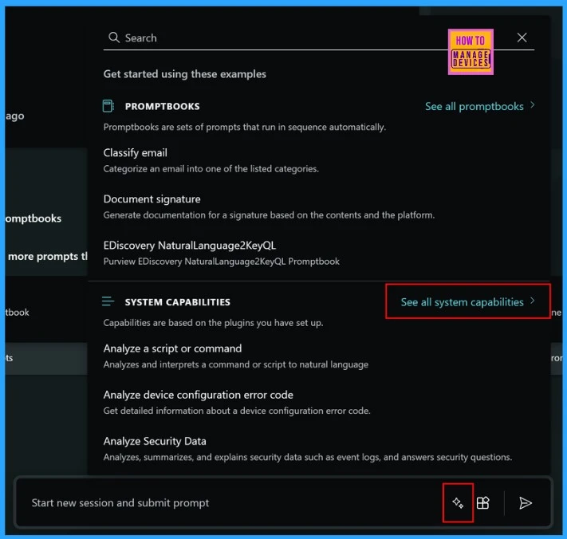The width and height of the screenshot is (567, 539).
Task: Click the System Capabilities list icon
Action: 108,301
